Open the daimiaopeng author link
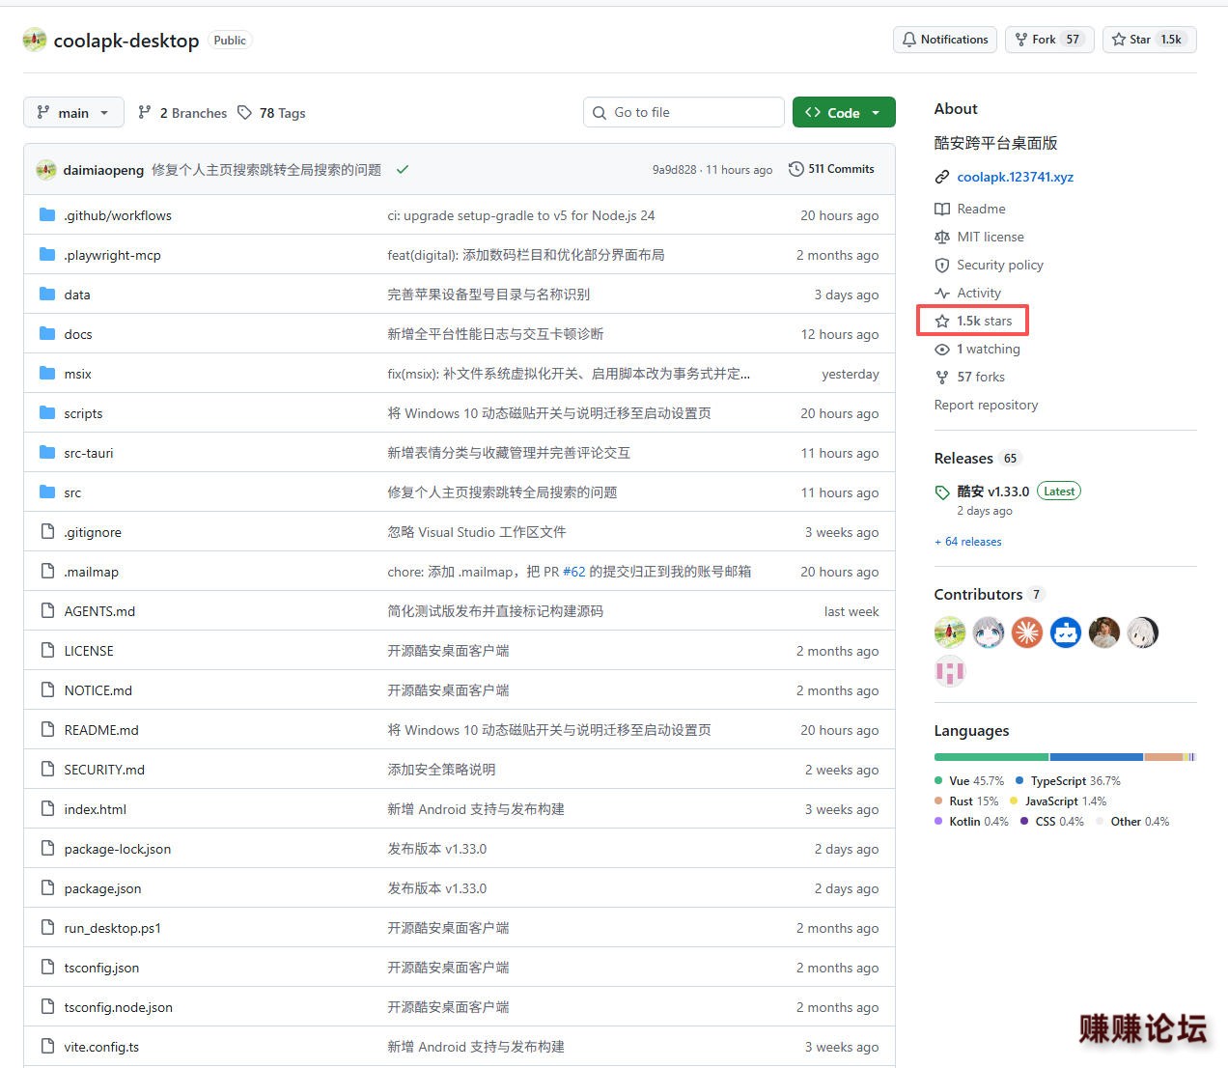This screenshot has height=1068, width=1228. point(103,170)
